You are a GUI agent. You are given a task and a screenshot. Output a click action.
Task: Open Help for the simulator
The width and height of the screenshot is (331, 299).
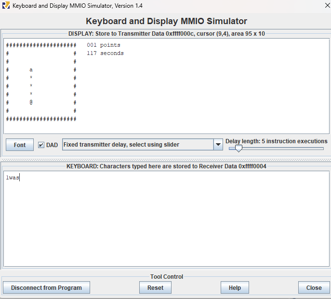(235, 287)
